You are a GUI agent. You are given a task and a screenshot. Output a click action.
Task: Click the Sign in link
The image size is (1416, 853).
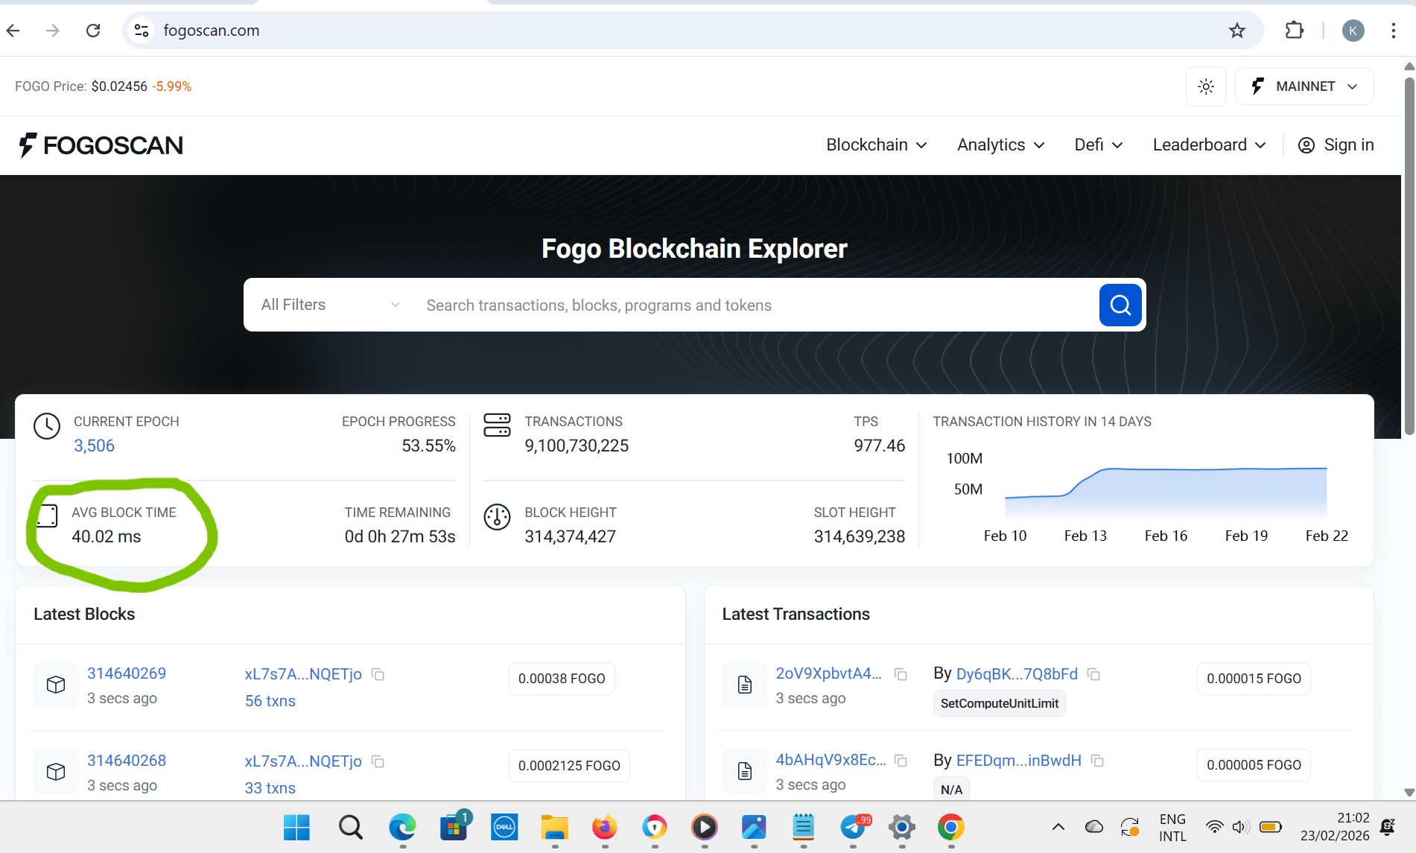[1336, 145]
